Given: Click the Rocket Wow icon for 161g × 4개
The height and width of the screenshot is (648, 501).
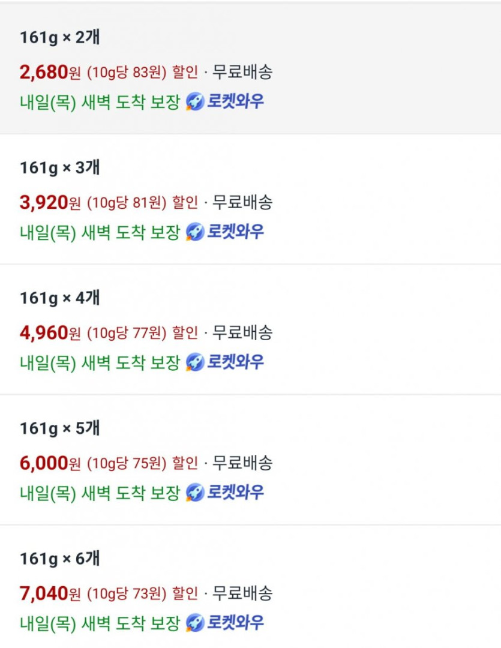Looking at the screenshot, I should [195, 362].
